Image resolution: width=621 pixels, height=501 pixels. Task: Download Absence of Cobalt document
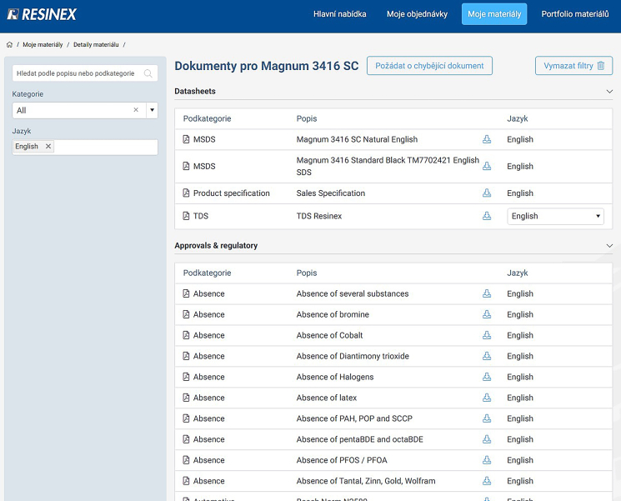487,335
